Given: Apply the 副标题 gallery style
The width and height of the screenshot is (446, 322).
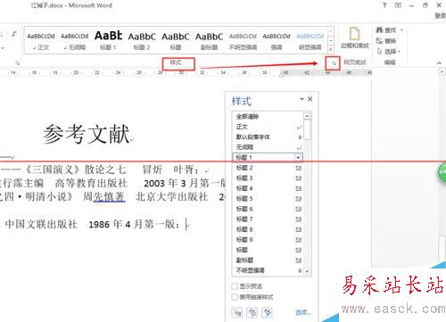Looking at the screenshot, I should tap(209, 41).
